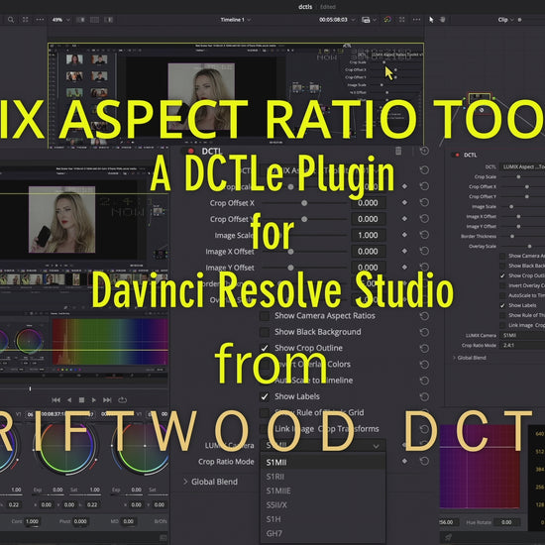Reset Image Scale using its reset arrow
545x545 pixels.
pos(424,235)
